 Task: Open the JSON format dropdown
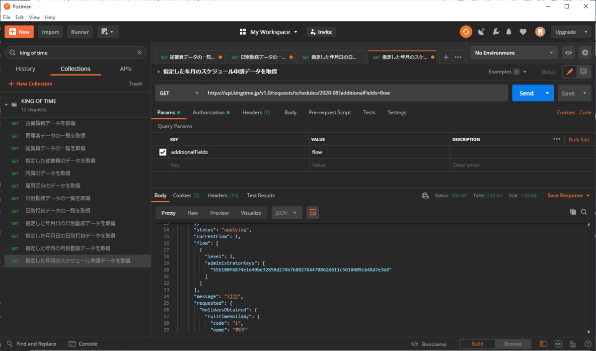tap(287, 213)
